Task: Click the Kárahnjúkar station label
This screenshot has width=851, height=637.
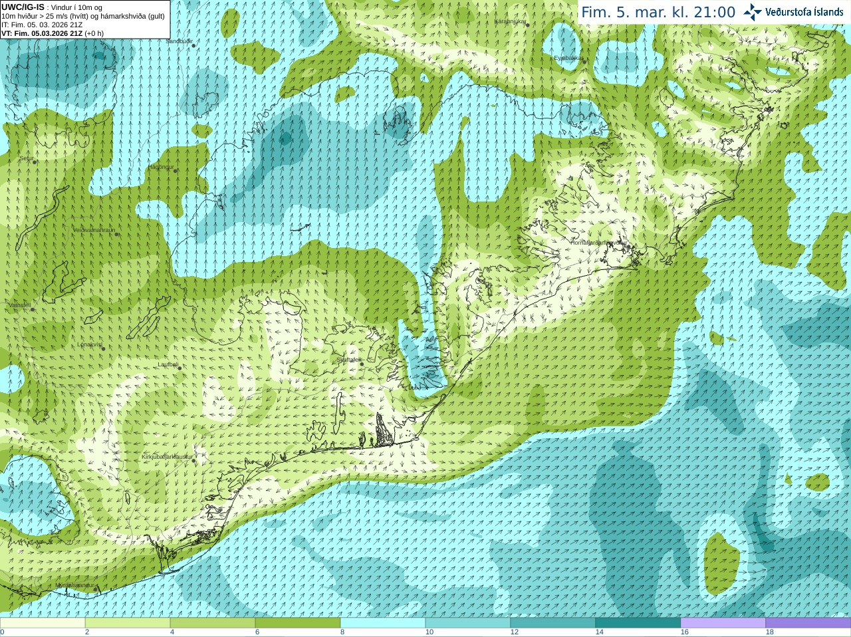Action: tap(510, 22)
